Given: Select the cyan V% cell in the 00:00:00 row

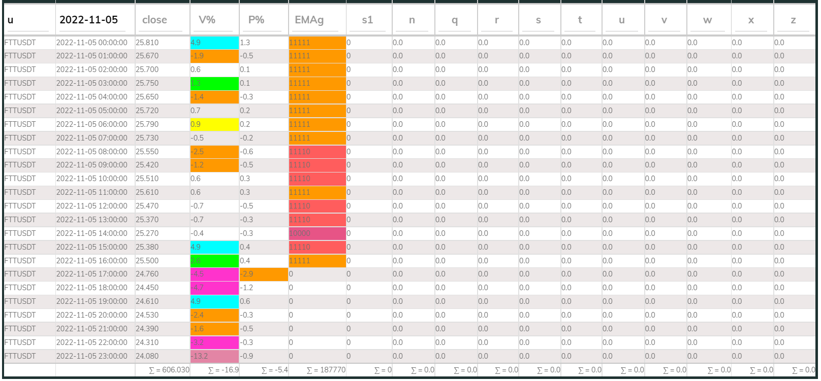Looking at the screenshot, I should [214, 43].
